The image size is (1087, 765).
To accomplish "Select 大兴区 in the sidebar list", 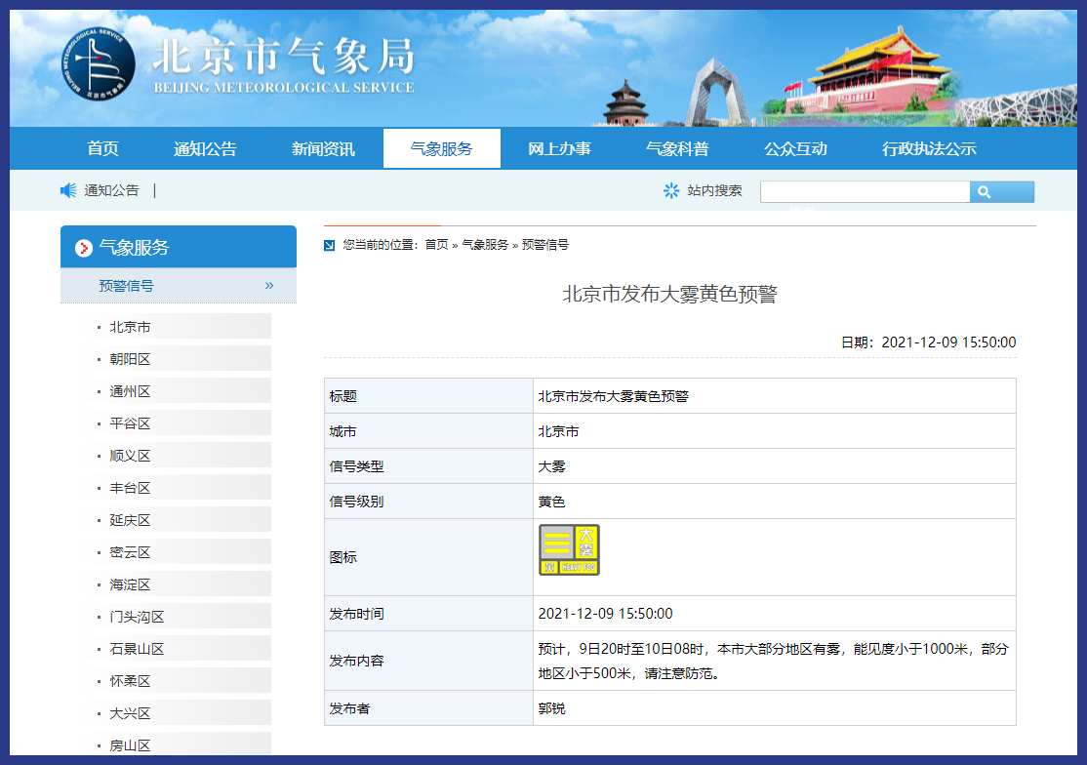I will (x=130, y=713).
